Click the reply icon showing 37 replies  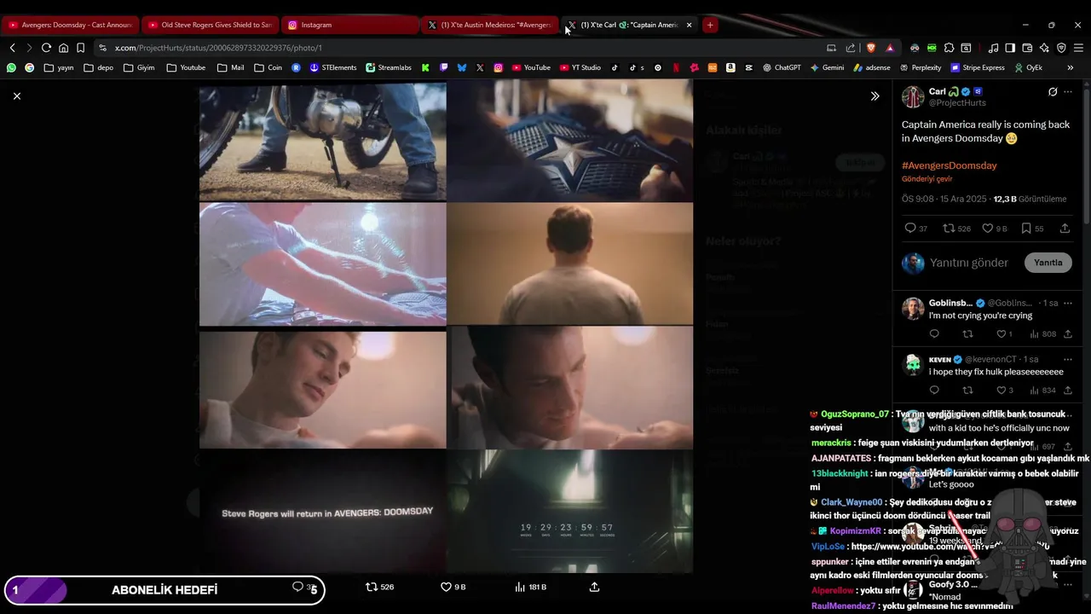pos(910,229)
